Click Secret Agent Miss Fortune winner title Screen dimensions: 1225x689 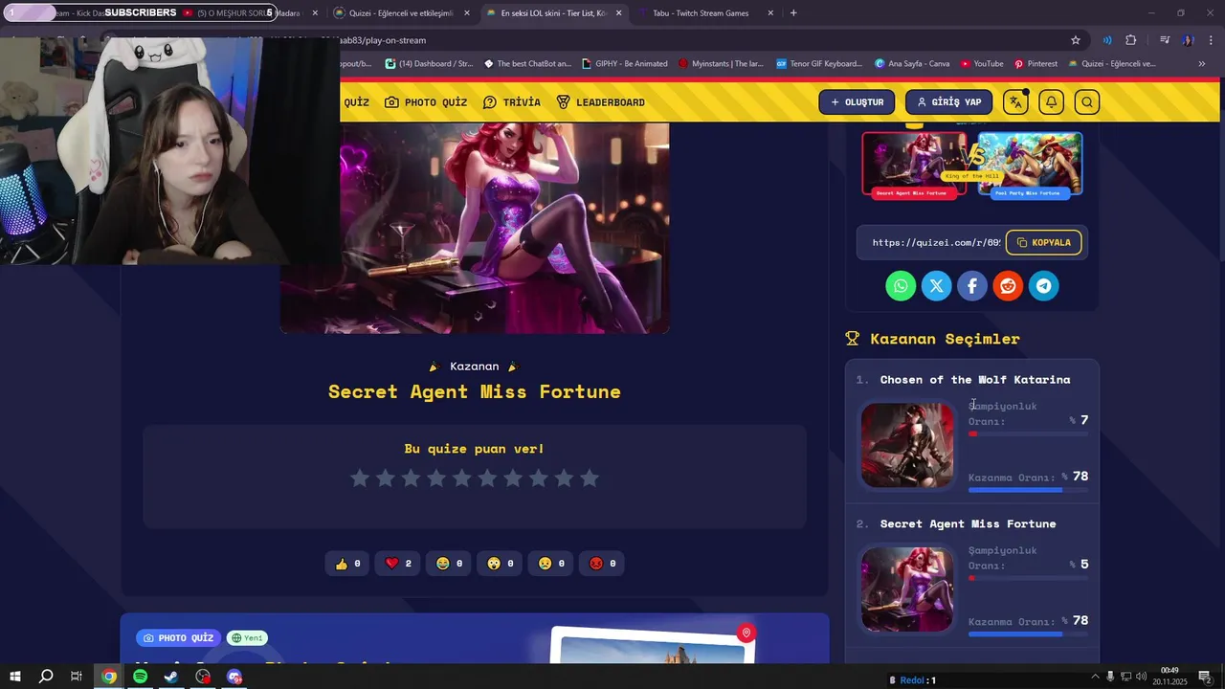(475, 391)
